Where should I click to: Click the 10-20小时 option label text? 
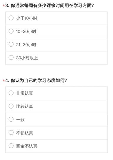click(x=26, y=31)
